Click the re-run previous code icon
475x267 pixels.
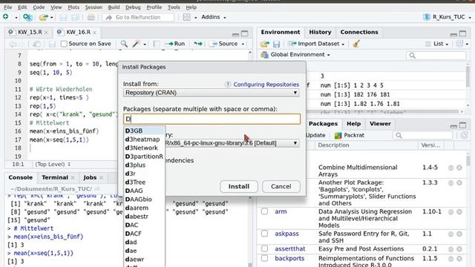click(x=198, y=44)
